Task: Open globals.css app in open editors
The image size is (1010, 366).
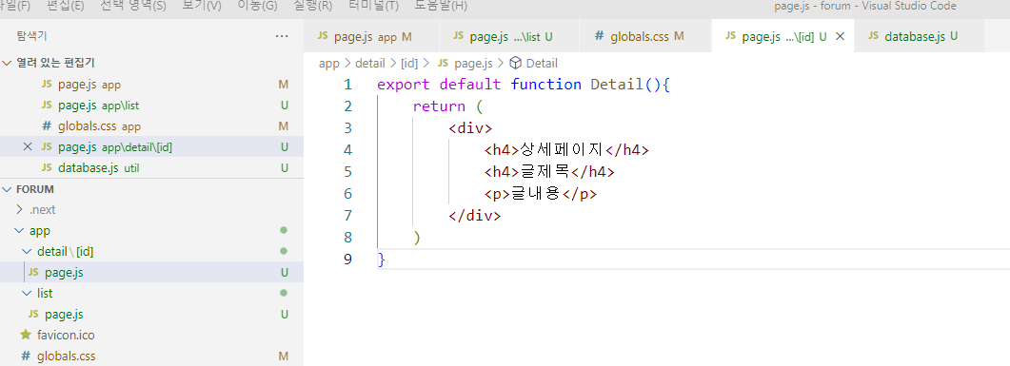Action: pyautogui.click(x=152, y=126)
